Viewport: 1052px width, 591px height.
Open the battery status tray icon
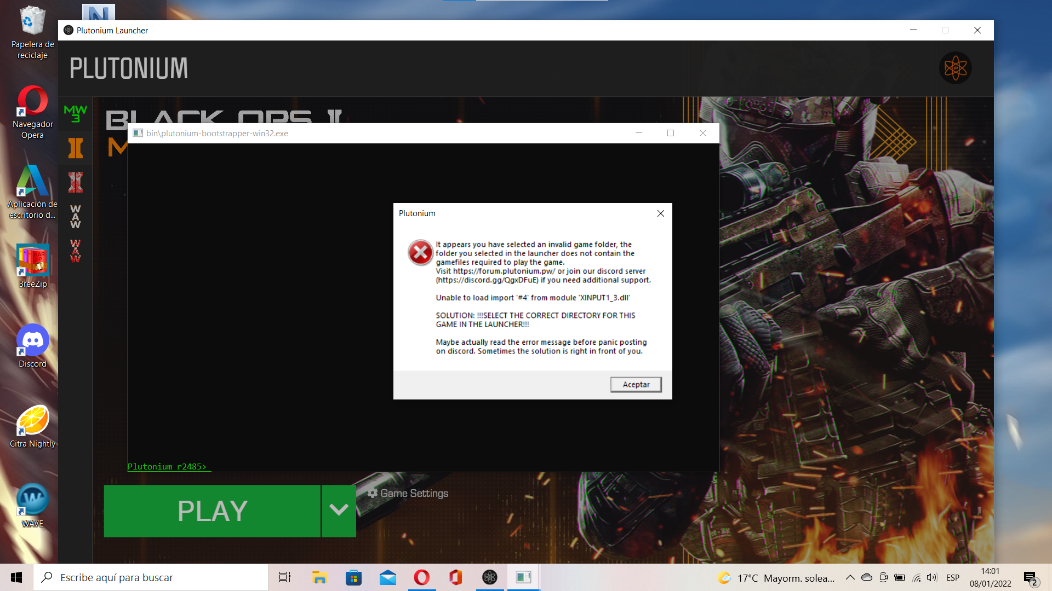(x=900, y=577)
